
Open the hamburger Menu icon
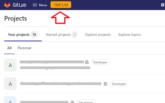coord(35,5)
